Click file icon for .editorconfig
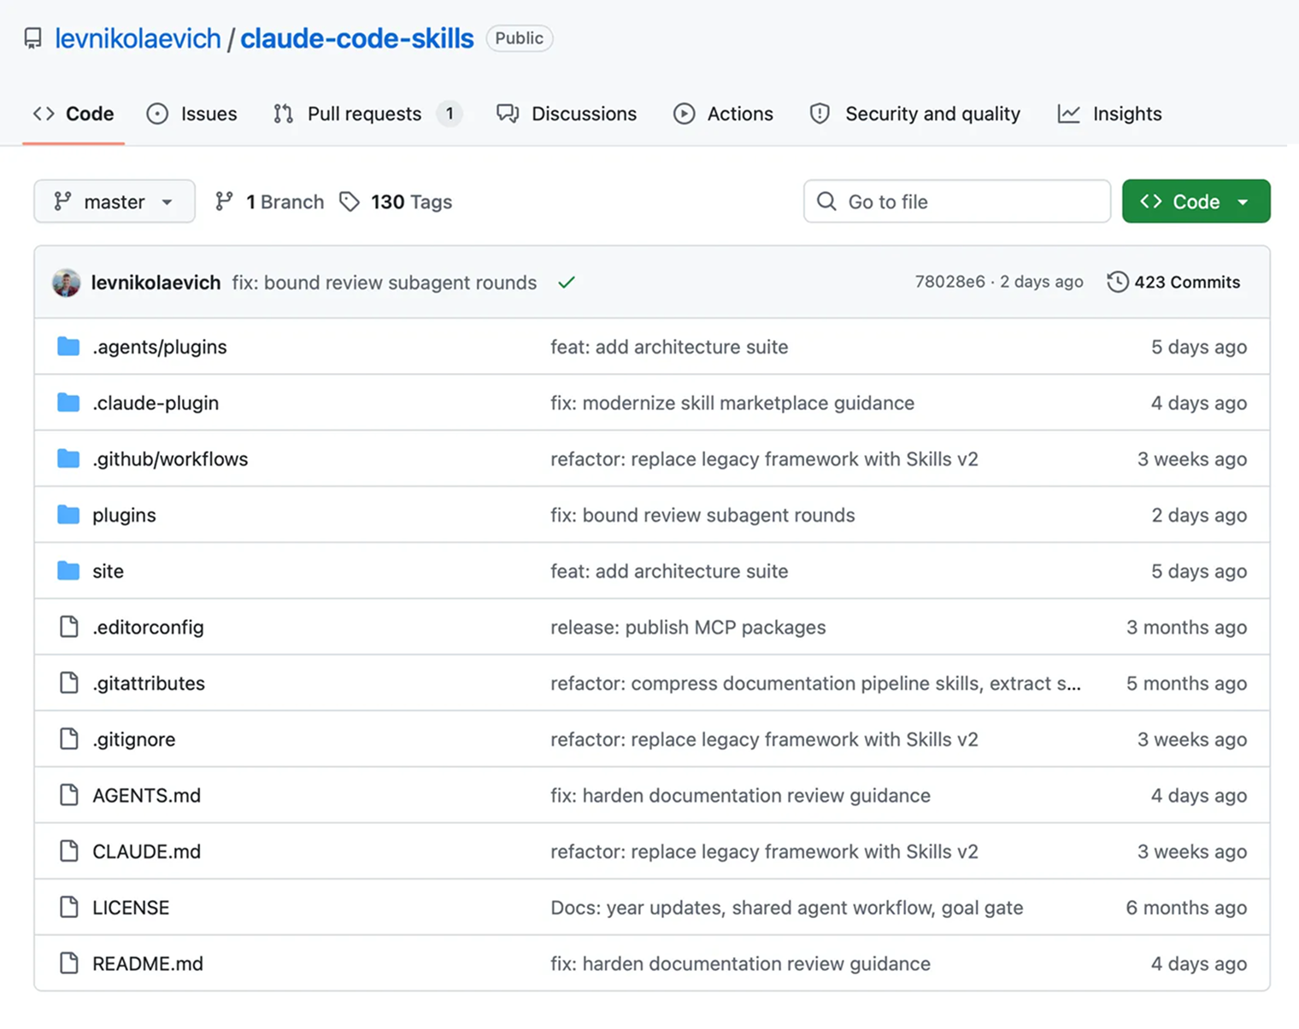Screen dimensions: 1299x1029 pos(69,627)
